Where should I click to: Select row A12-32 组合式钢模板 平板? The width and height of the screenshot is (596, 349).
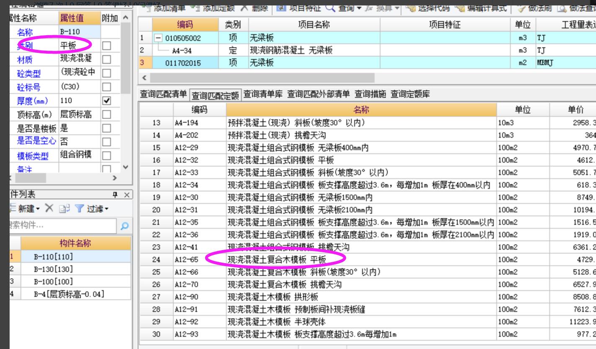click(367, 160)
